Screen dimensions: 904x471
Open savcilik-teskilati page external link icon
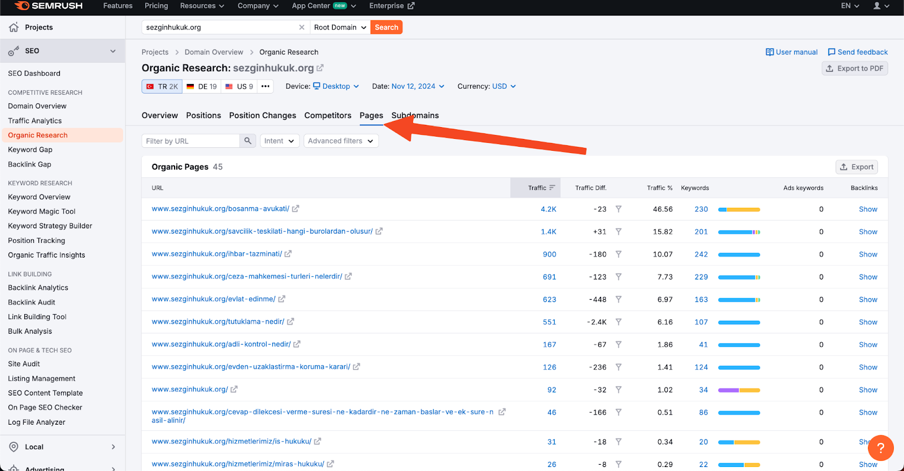pos(379,231)
